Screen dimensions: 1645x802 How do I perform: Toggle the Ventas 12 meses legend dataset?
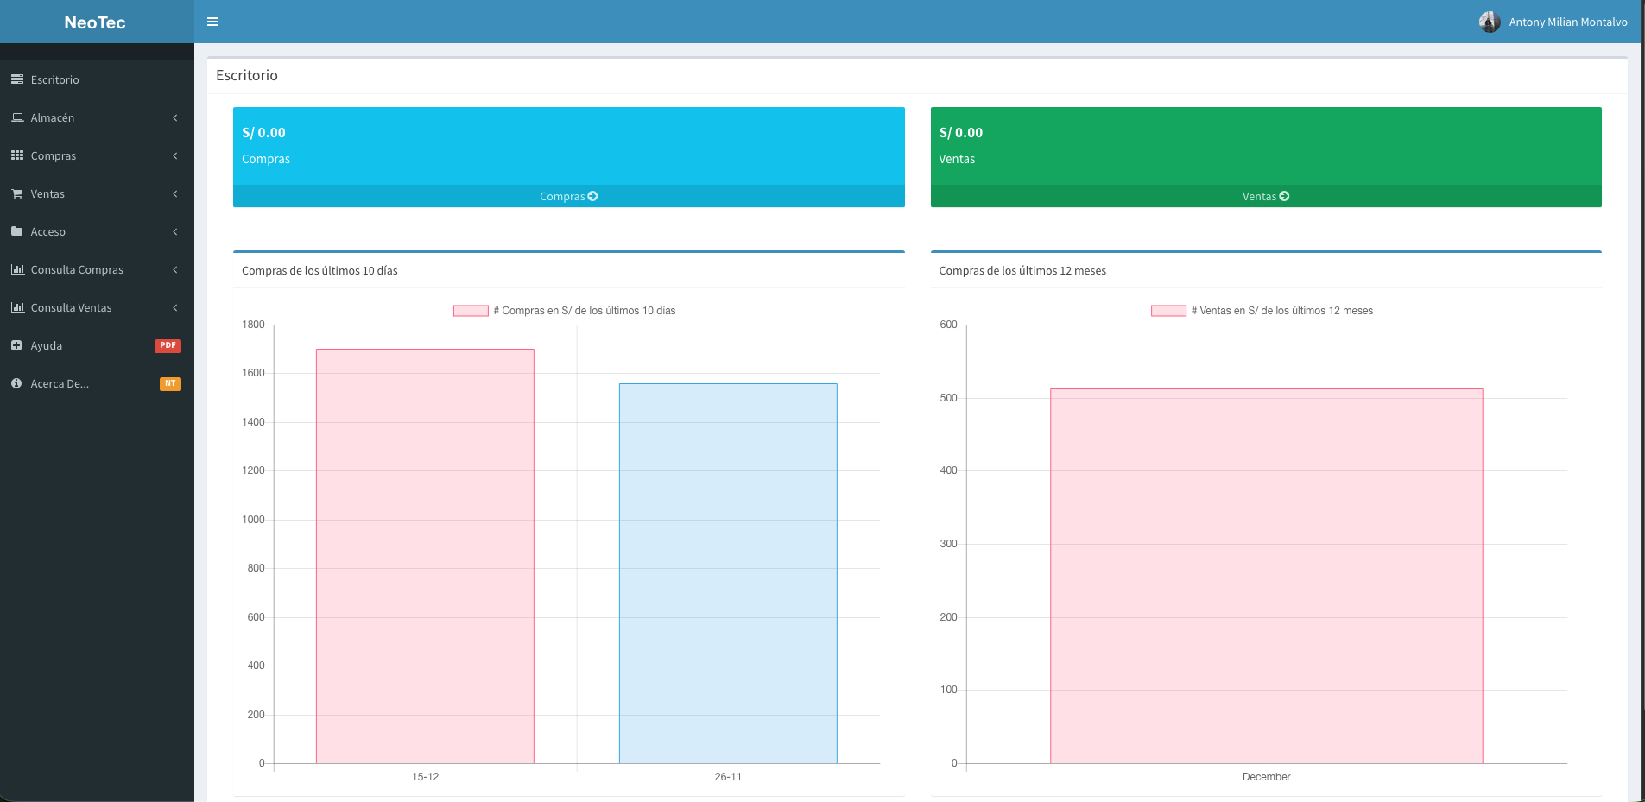(x=1167, y=311)
